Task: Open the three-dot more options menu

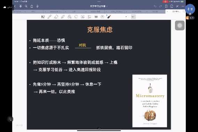Action: [183, 6]
